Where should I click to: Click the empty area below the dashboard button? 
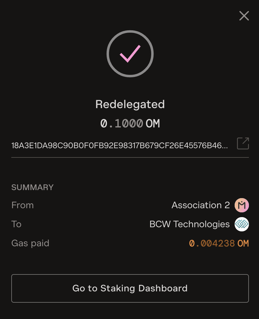pyautogui.click(x=130, y=311)
